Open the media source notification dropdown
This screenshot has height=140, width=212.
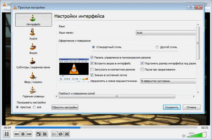coord(168,81)
